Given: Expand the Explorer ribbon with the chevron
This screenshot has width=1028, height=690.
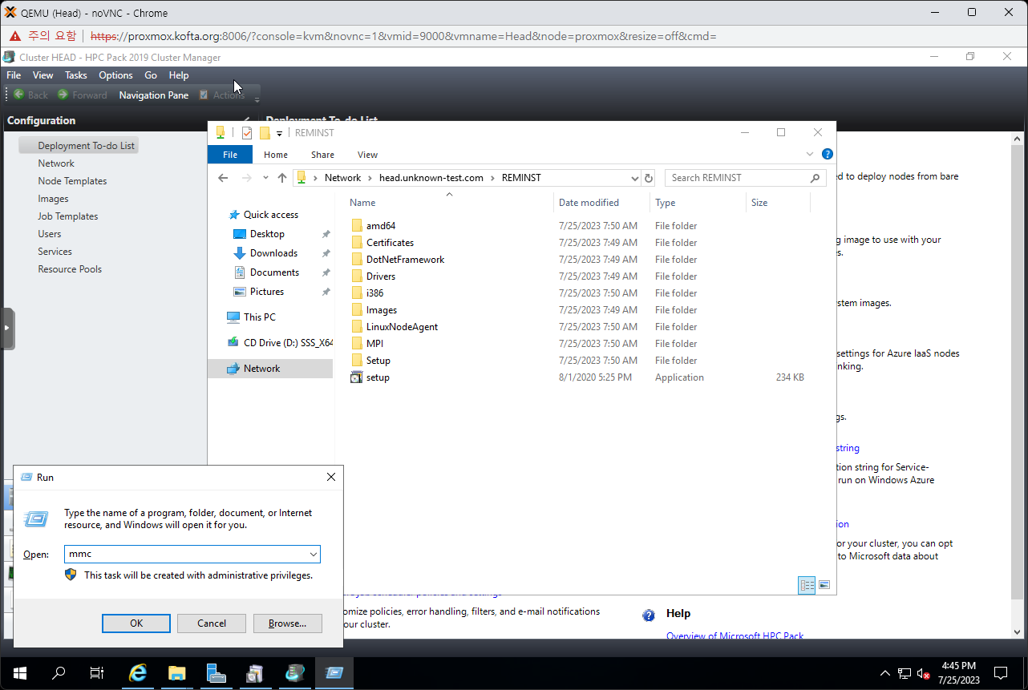Looking at the screenshot, I should 810,155.
